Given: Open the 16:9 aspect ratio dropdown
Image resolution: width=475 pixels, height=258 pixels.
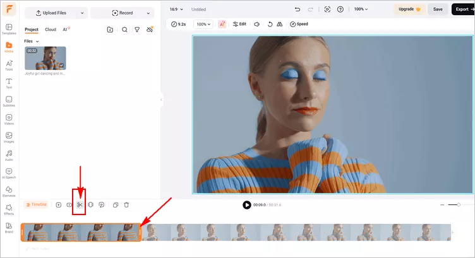Looking at the screenshot, I should point(176,9).
